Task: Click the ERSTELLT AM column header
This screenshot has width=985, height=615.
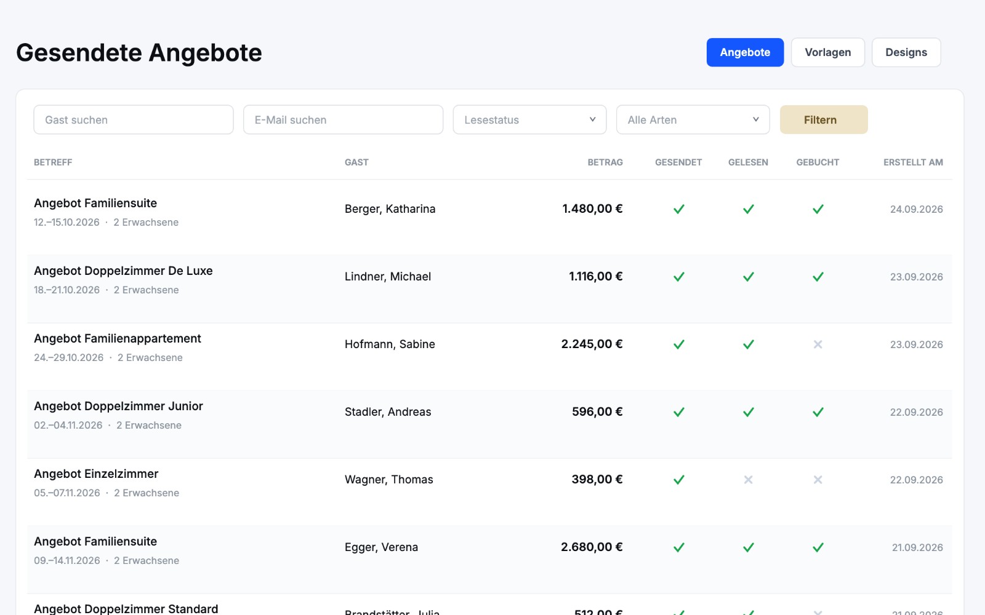Action: (x=913, y=162)
